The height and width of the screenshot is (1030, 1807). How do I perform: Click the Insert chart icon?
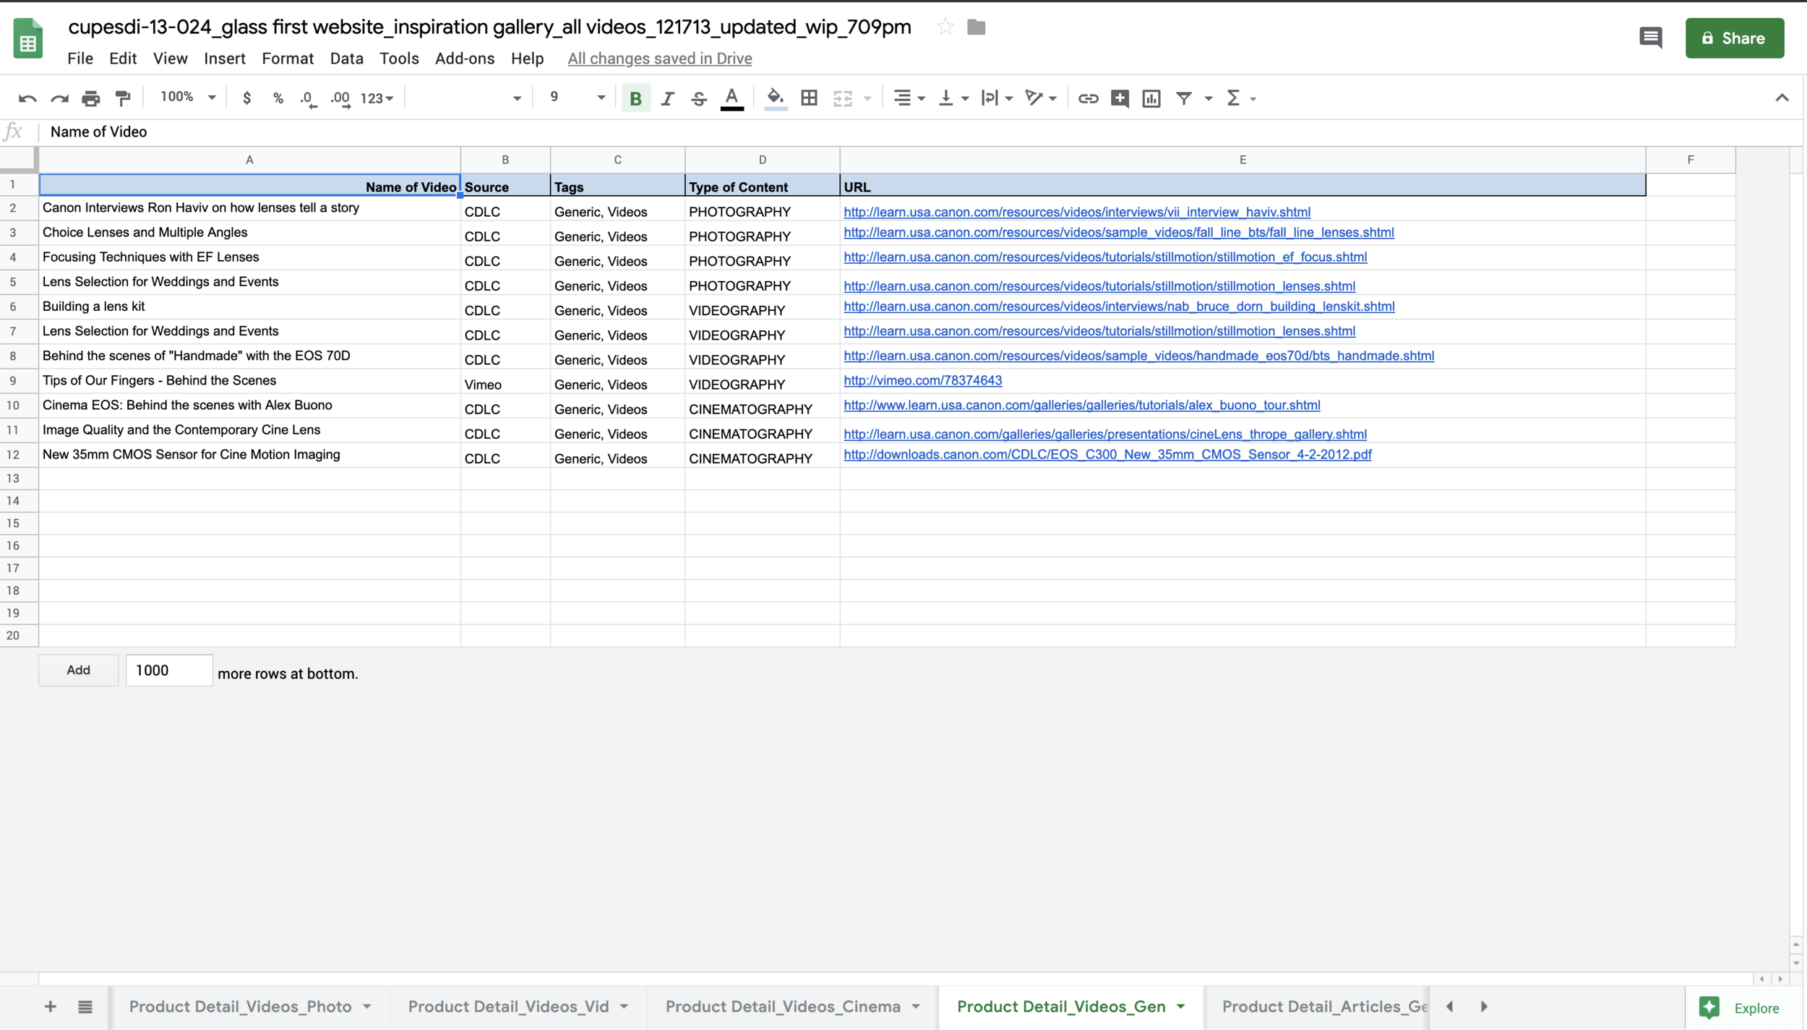1151,98
